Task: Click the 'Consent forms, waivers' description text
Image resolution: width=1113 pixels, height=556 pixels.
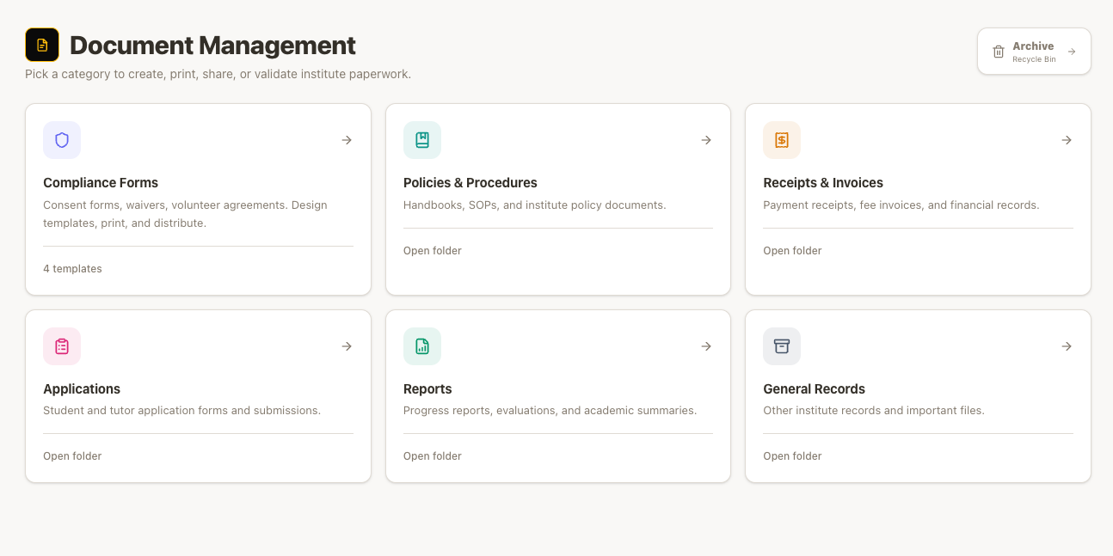Action: click(185, 214)
